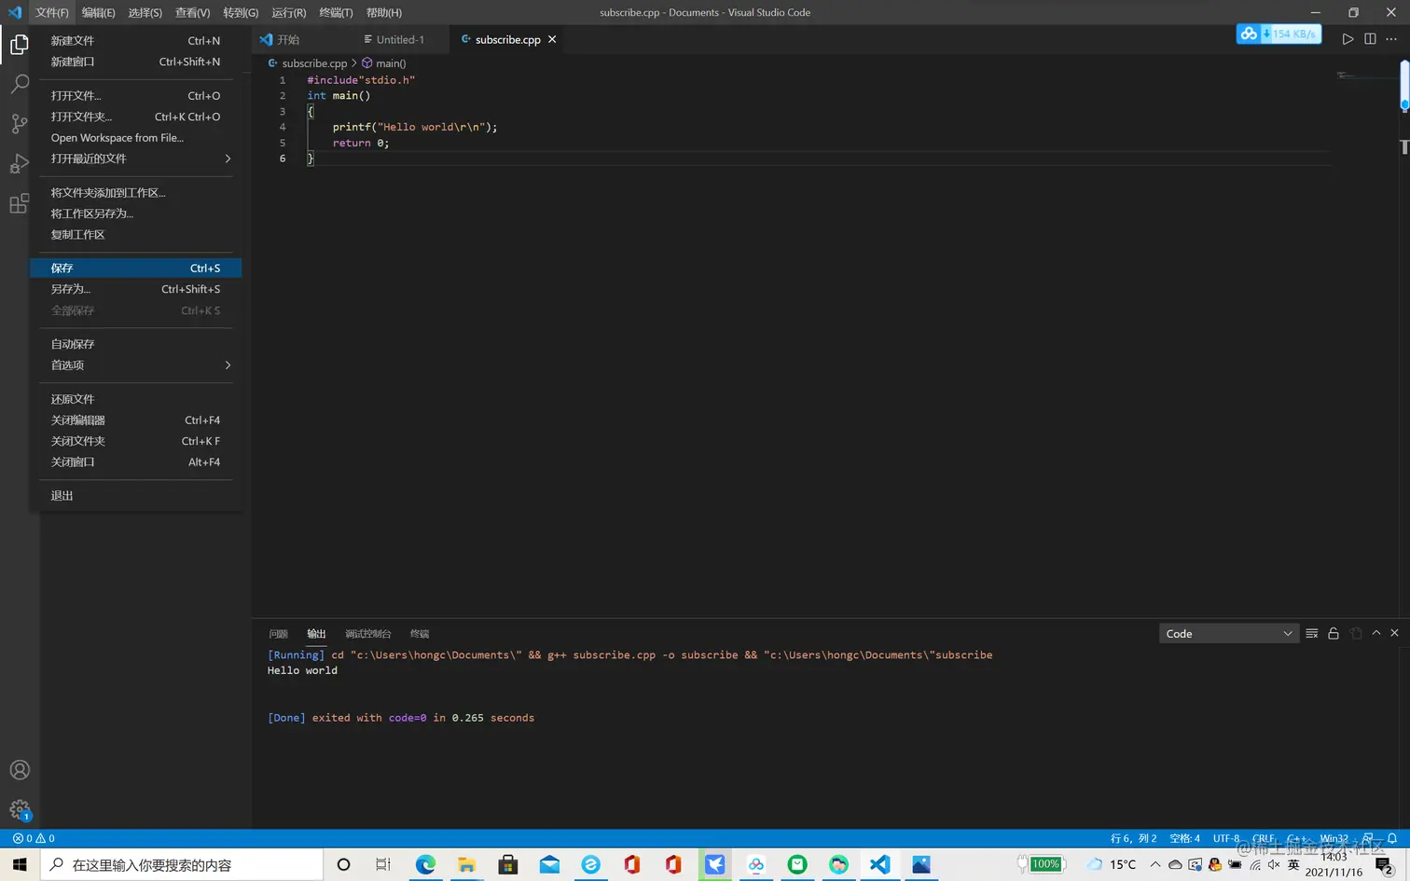Click the Baidu cloud speed widget
Image resolution: width=1410 pixels, height=881 pixels.
click(1279, 34)
